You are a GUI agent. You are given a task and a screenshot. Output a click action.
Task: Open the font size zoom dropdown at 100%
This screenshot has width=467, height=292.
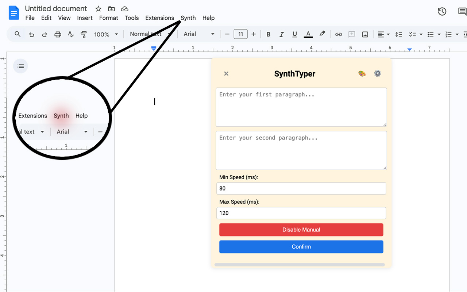106,34
